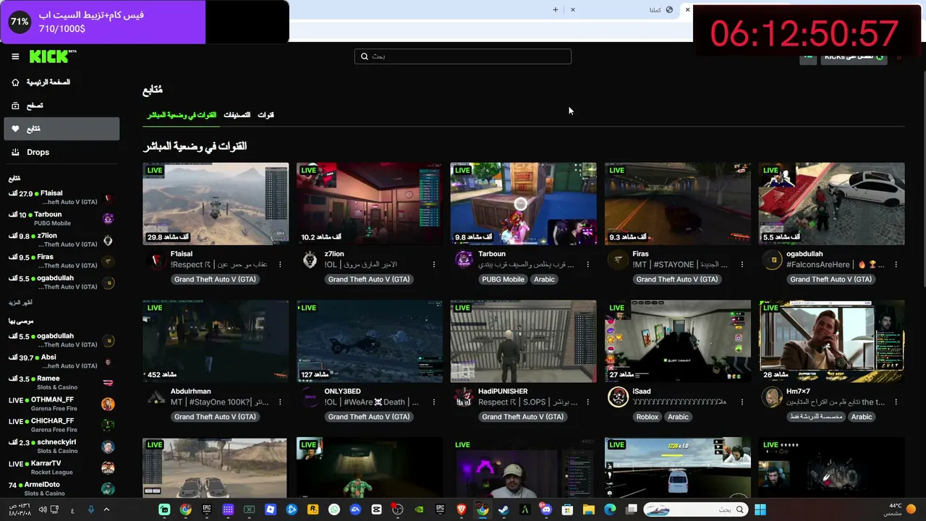Click iSaad's channel avatar under stream card

[618, 397]
